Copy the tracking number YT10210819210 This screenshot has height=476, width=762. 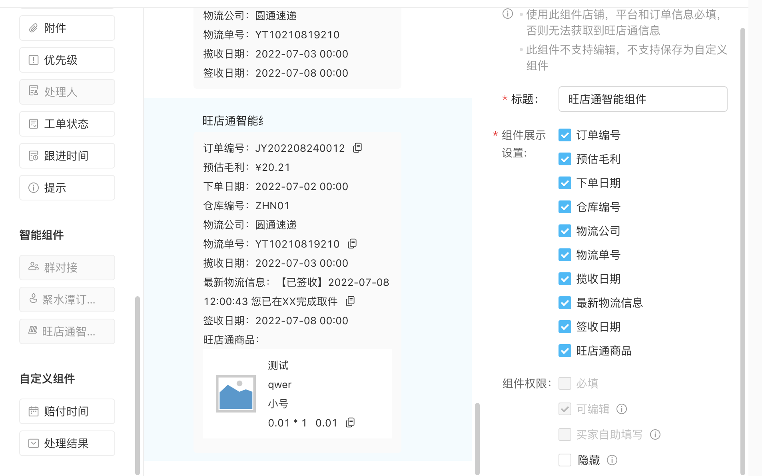(352, 244)
